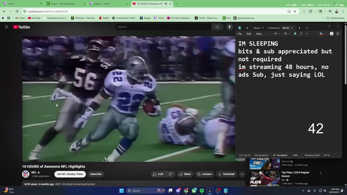Open Chrome apps grid in bookmarks bar
347x195 pixels.
tap(9, 18)
